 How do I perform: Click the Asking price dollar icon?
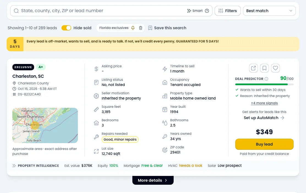96,69
